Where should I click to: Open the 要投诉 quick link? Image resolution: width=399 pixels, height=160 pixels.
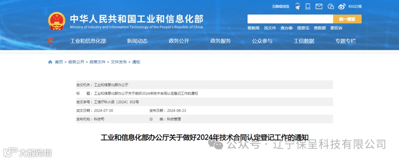pos(336,28)
